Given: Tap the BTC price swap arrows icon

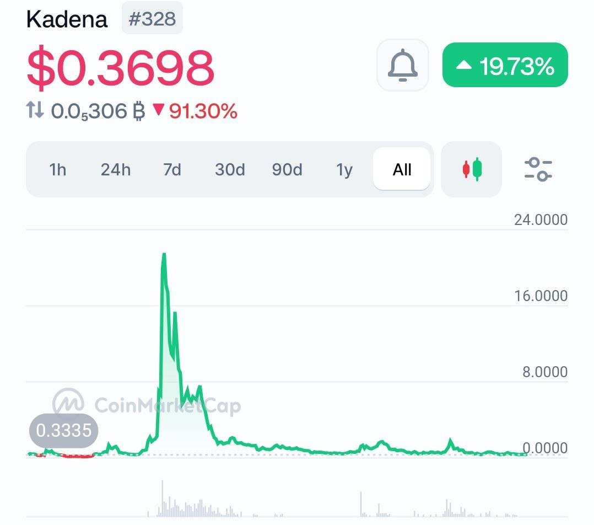Looking at the screenshot, I should [x=35, y=110].
